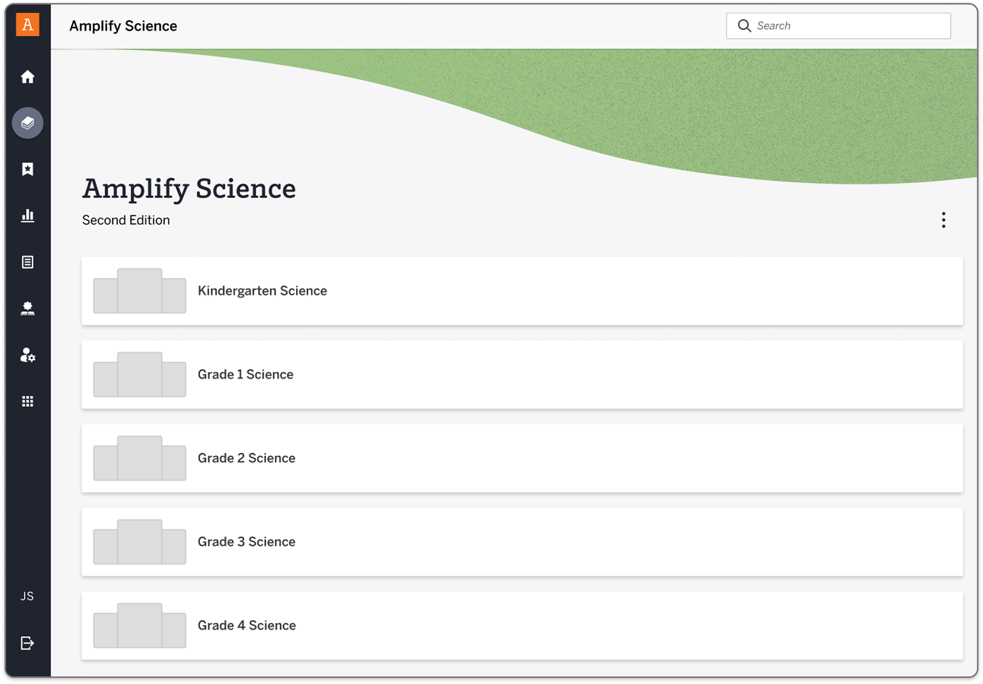Click the Grade 3 Science thumbnail
Image resolution: width=983 pixels, height=684 pixels.
140,542
